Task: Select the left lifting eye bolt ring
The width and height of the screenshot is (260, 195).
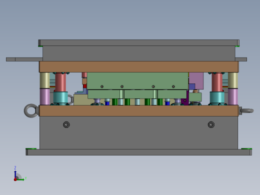Action: point(30,110)
